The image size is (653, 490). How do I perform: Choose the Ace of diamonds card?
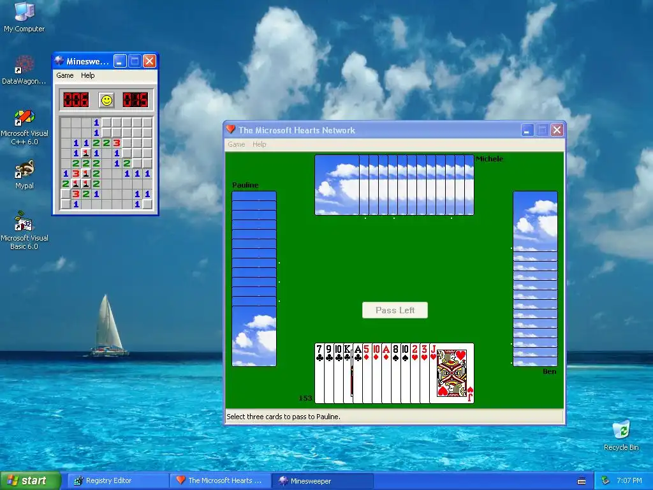[x=386, y=373]
